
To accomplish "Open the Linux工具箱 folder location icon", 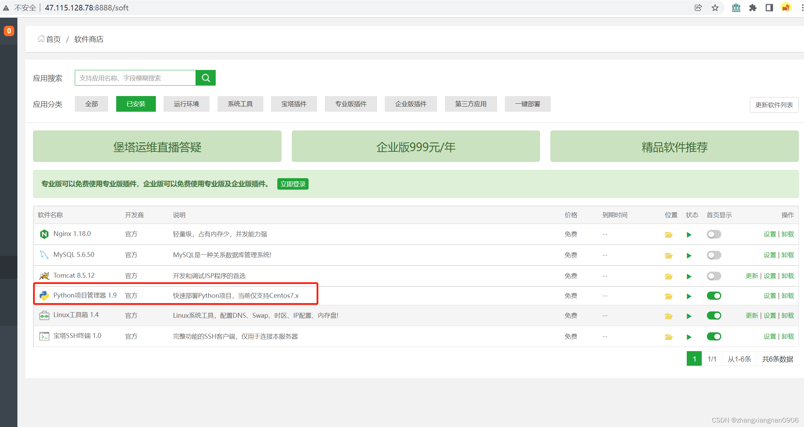I will coord(668,316).
